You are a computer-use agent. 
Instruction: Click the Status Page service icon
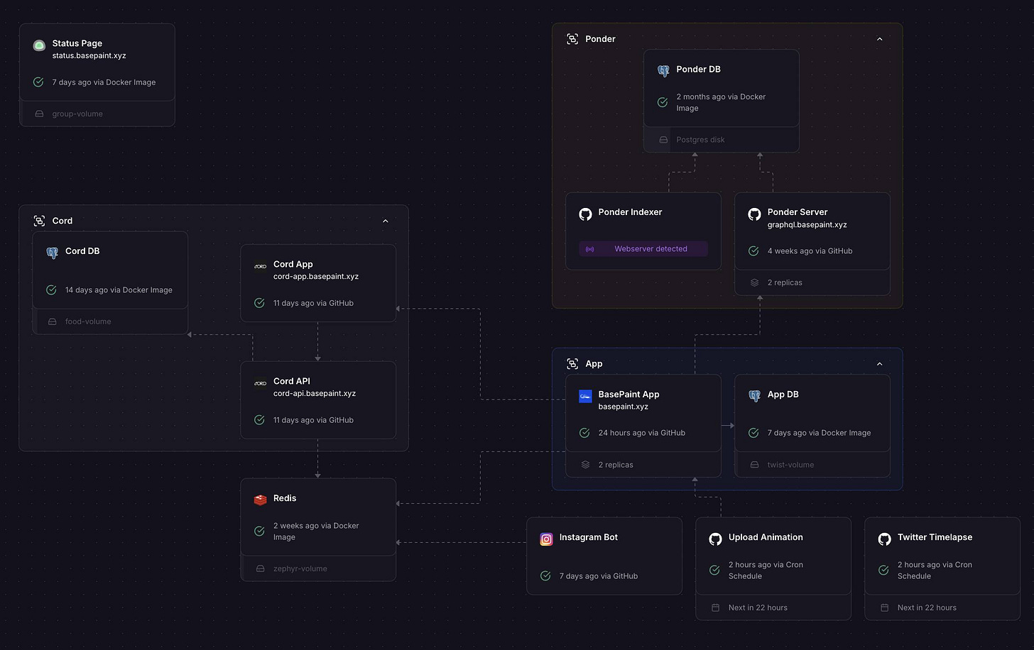point(39,45)
